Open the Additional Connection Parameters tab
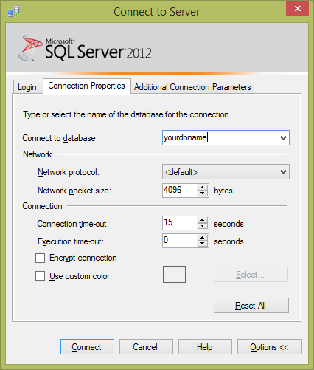The image size is (314, 370). (192, 87)
